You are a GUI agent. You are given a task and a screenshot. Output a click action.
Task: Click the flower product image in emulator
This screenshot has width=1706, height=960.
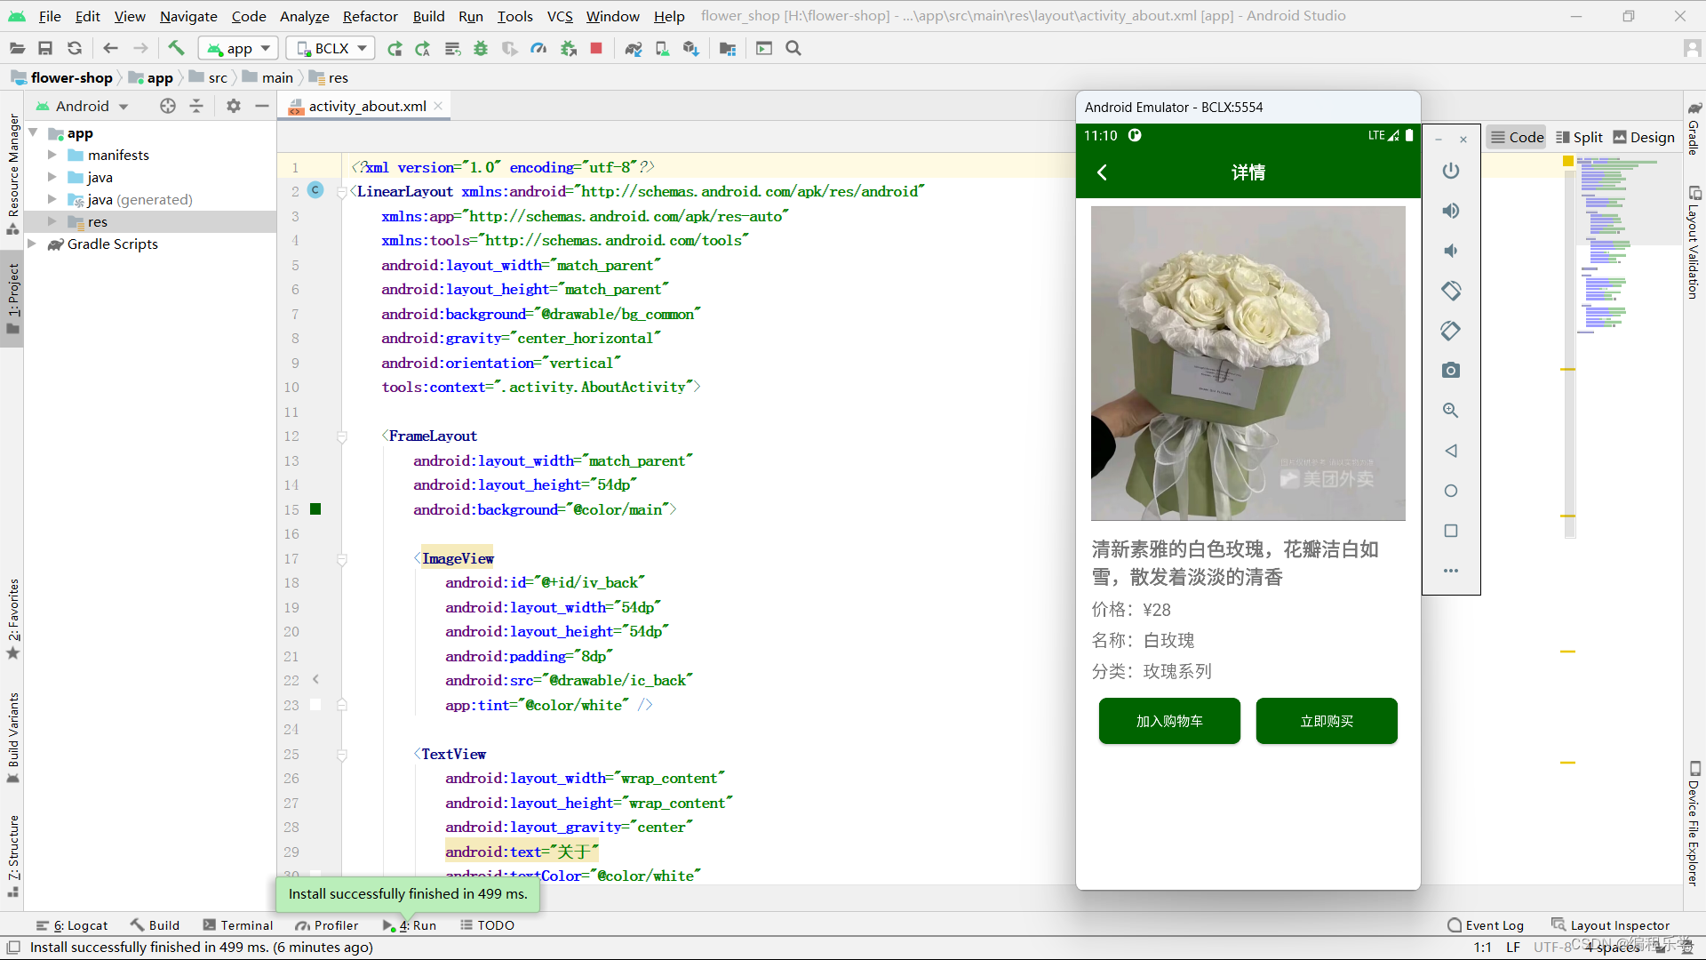1248,363
